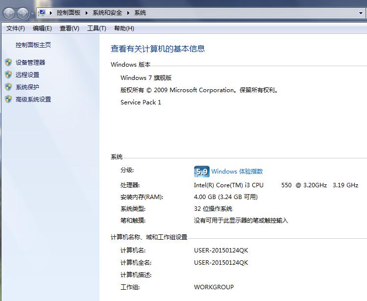Image resolution: width=367 pixels, height=301 pixels.
Task: Click the Forward navigation arrow button
Action: [23, 13]
